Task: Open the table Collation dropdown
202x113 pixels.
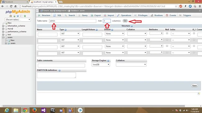Action: pyautogui.click(x=131, y=65)
